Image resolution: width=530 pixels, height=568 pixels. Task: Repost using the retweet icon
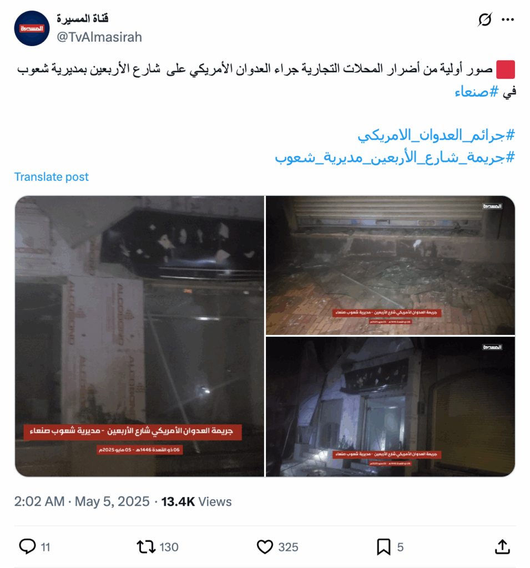(x=146, y=546)
